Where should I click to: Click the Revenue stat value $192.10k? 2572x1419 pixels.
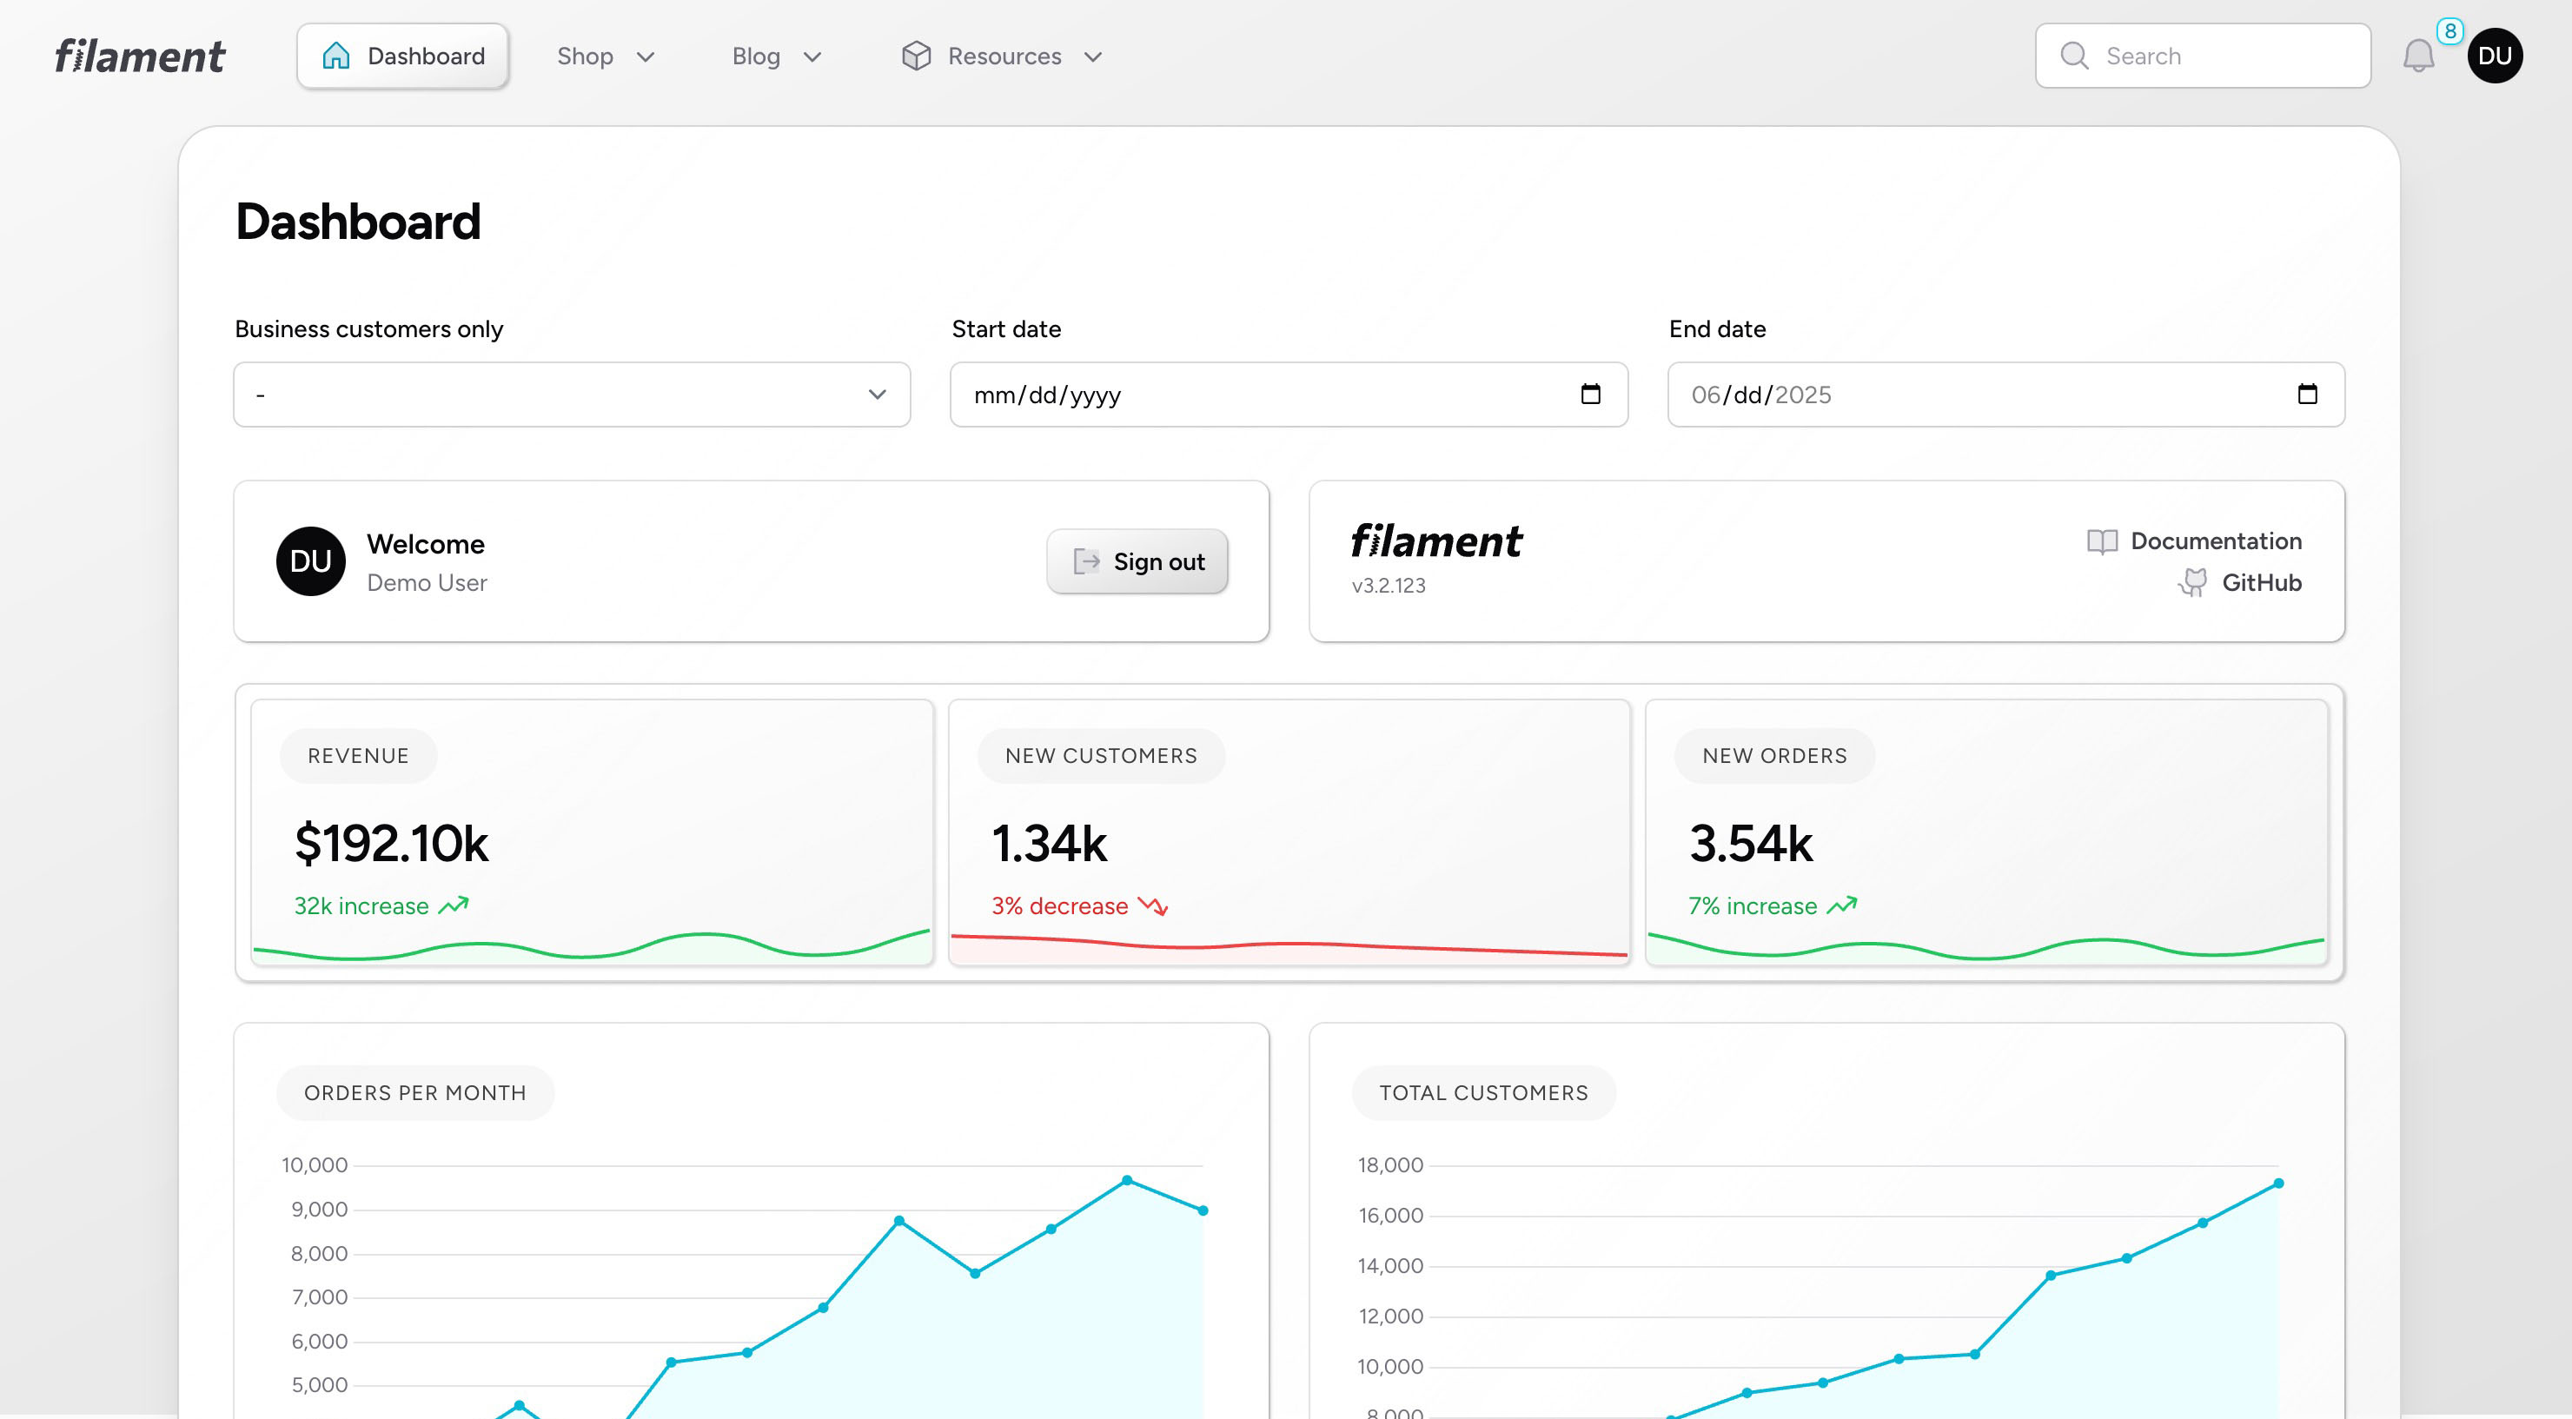[x=391, y=844]
